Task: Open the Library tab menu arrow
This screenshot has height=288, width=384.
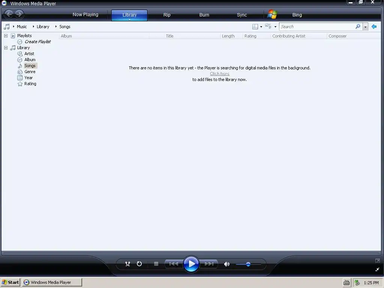Action: pyautogui.click(x=129, y=19)
